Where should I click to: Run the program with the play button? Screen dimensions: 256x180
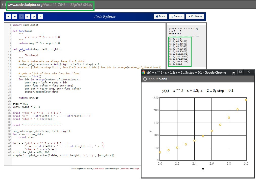pyautogui.click(x=8, y=16)
